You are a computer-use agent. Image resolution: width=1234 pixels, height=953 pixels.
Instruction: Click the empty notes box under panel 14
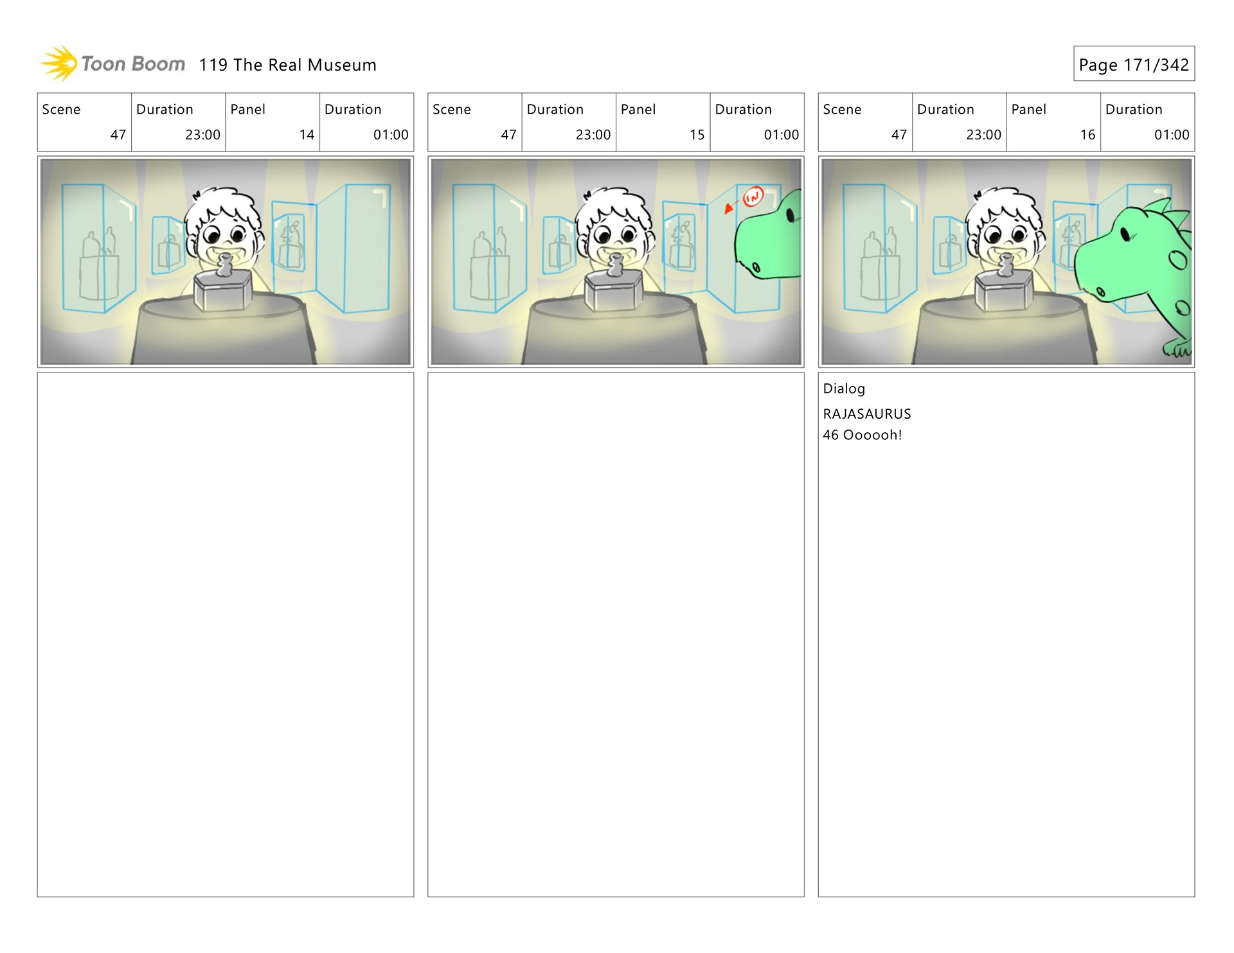225,634
